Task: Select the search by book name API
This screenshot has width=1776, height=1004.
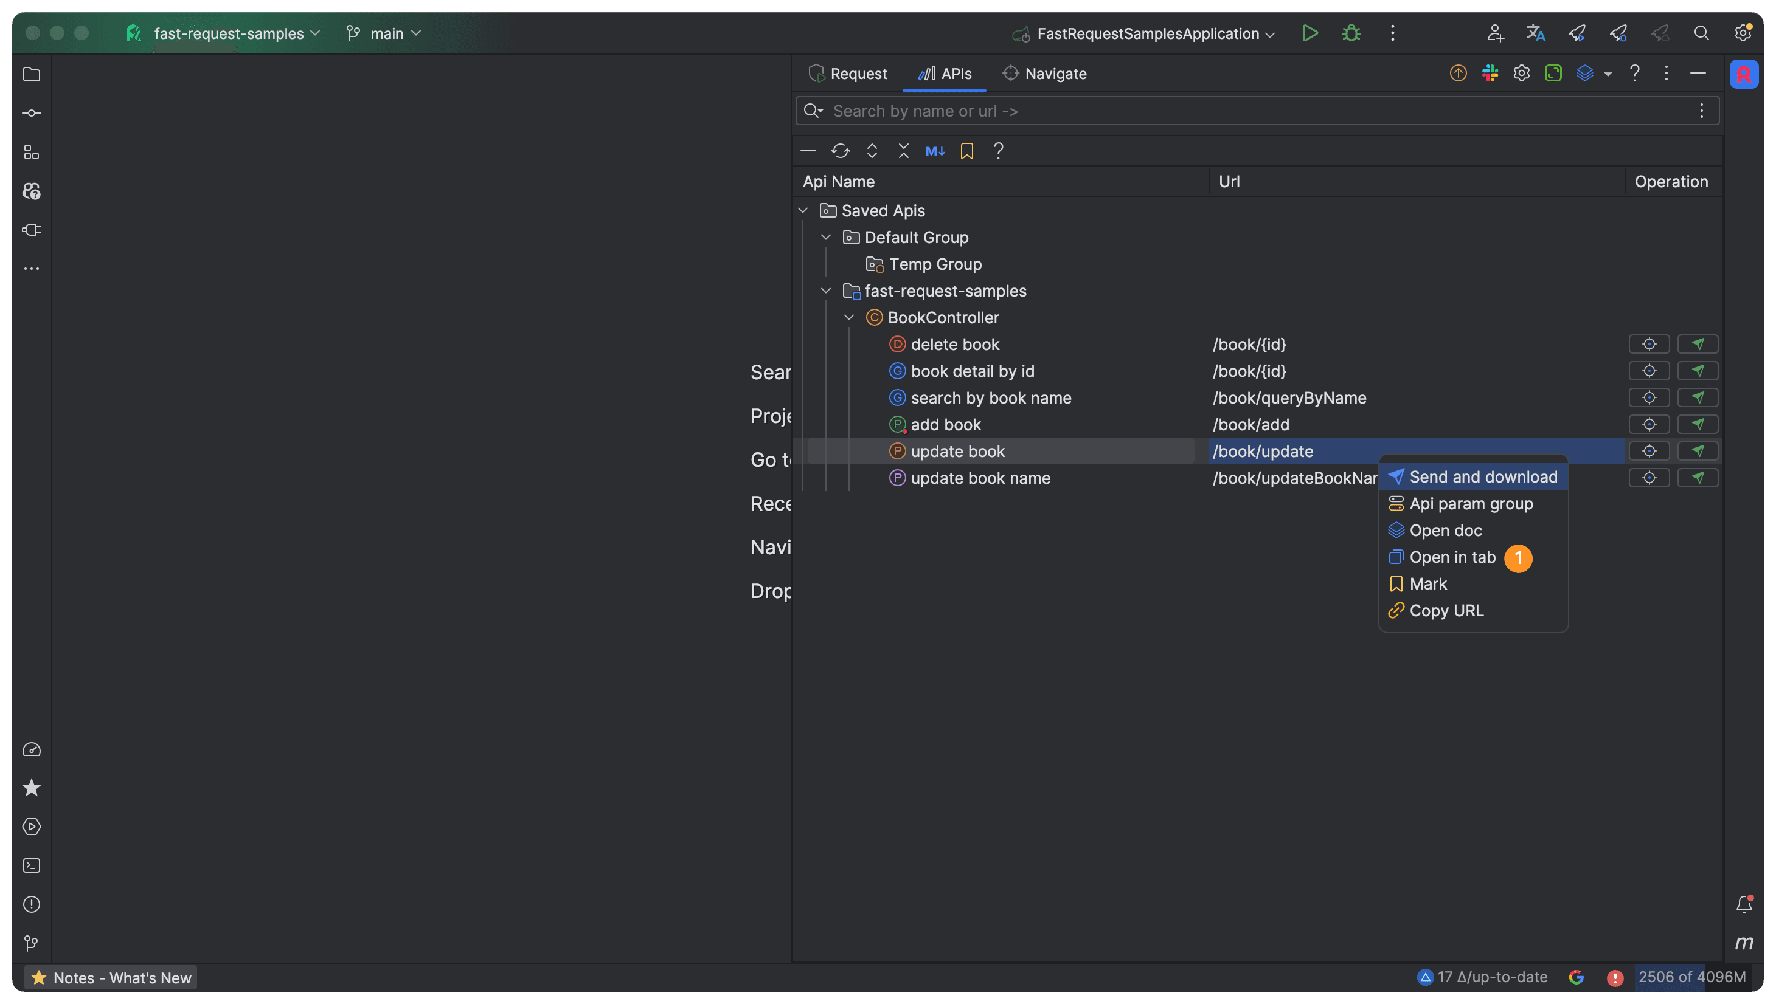Action: [991, 398]
